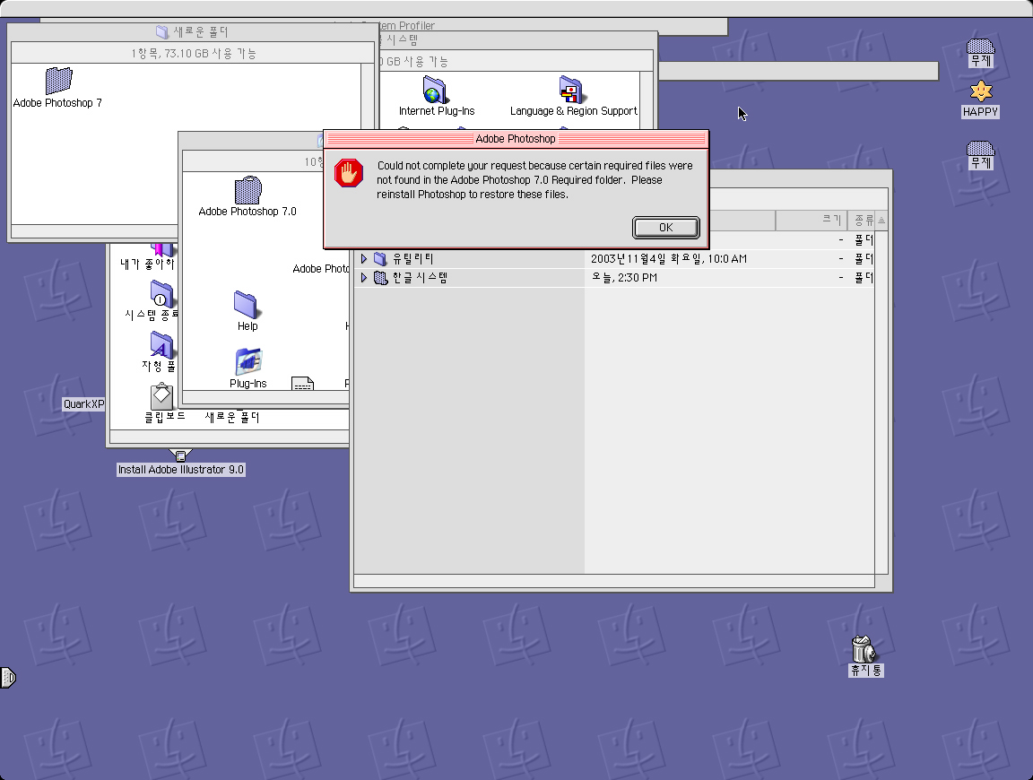Screen dimensions: 1033x780
Task: Expand the 유틸리티 folder disclosure triangle
Action: [x=364, y=259]
